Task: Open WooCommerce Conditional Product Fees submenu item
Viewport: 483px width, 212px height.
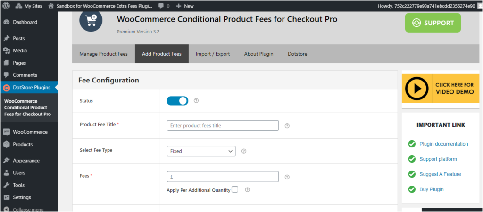Action: (27, 108)
